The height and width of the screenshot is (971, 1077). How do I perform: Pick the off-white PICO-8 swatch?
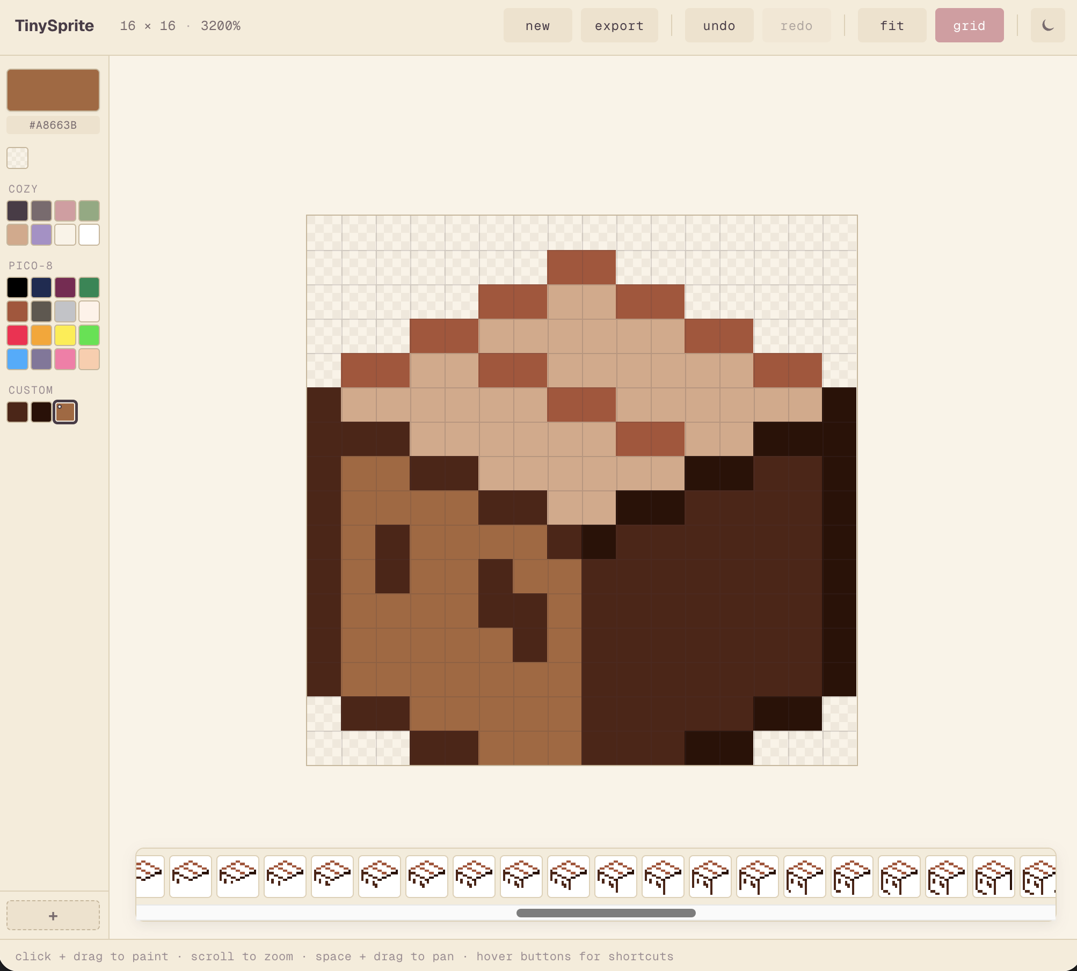[x=89, y=311]
